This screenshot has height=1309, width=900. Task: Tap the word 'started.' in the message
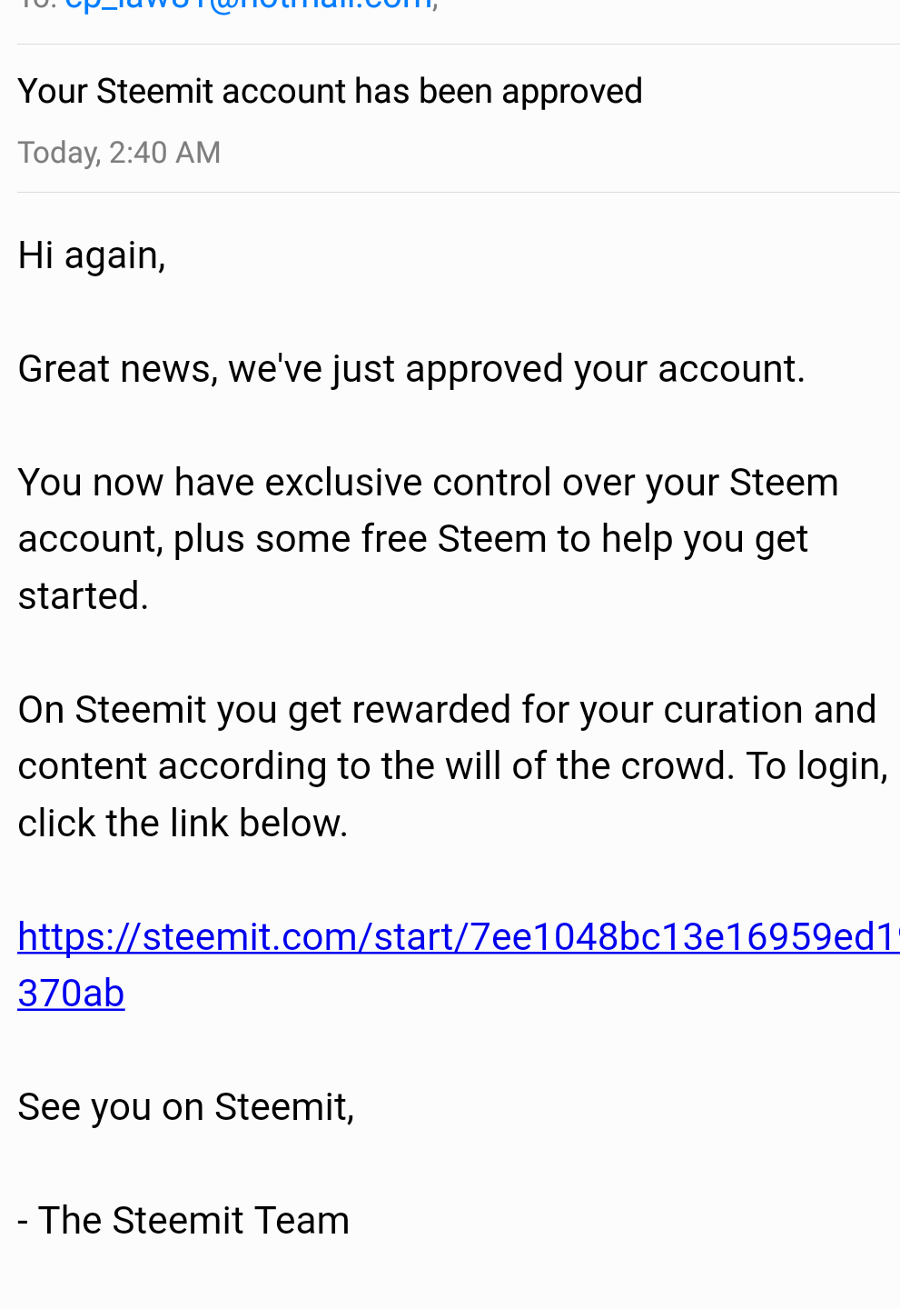coord(83,596)
